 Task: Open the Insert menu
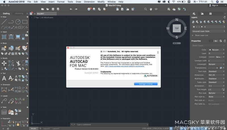click(x=51, y=2)
